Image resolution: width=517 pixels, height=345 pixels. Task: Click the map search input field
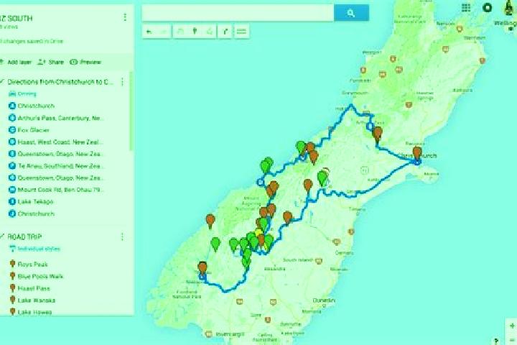pyautogui.click(x=238, y=13)
